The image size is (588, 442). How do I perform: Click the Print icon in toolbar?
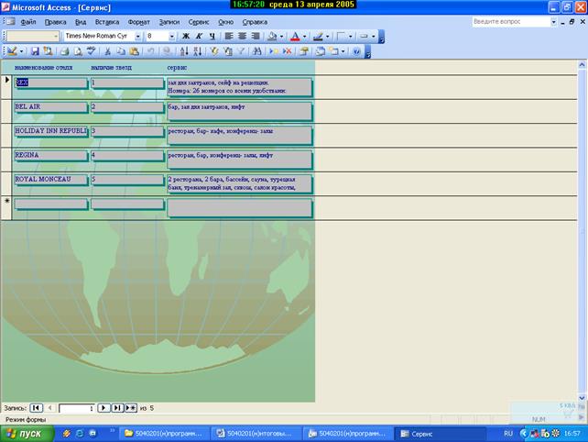(64, 51)
